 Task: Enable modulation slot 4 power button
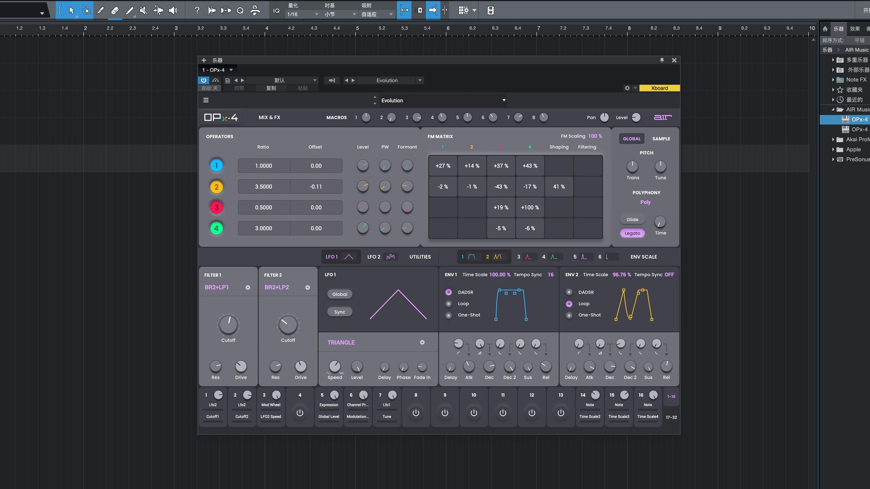(x=300, y=413)
